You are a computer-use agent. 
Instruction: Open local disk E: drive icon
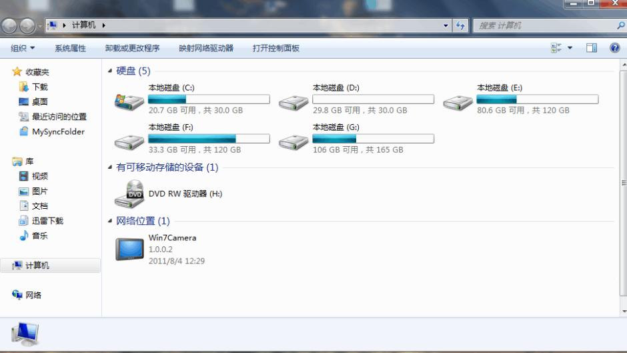click(x=458, y=103)
